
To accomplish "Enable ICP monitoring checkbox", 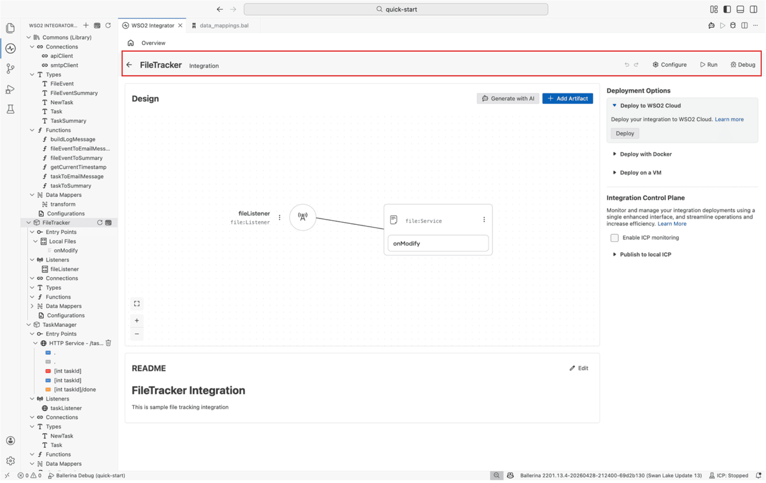I will pos(614,238).
